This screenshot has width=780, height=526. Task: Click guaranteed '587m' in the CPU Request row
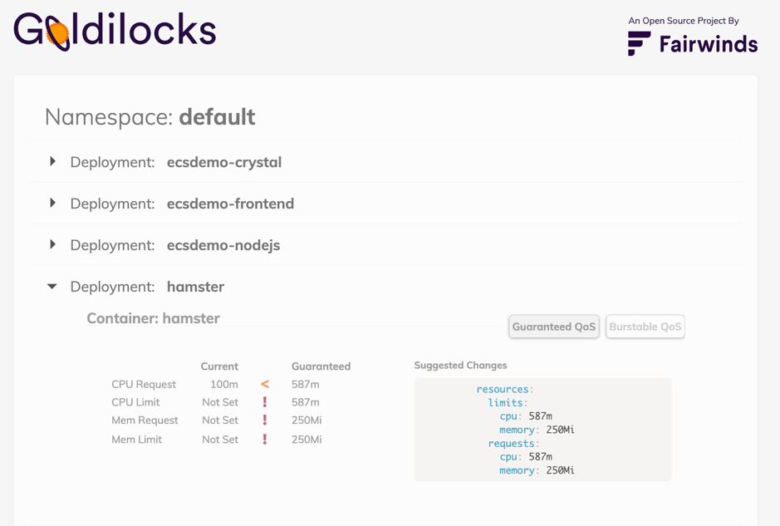[x=306, y=384]
